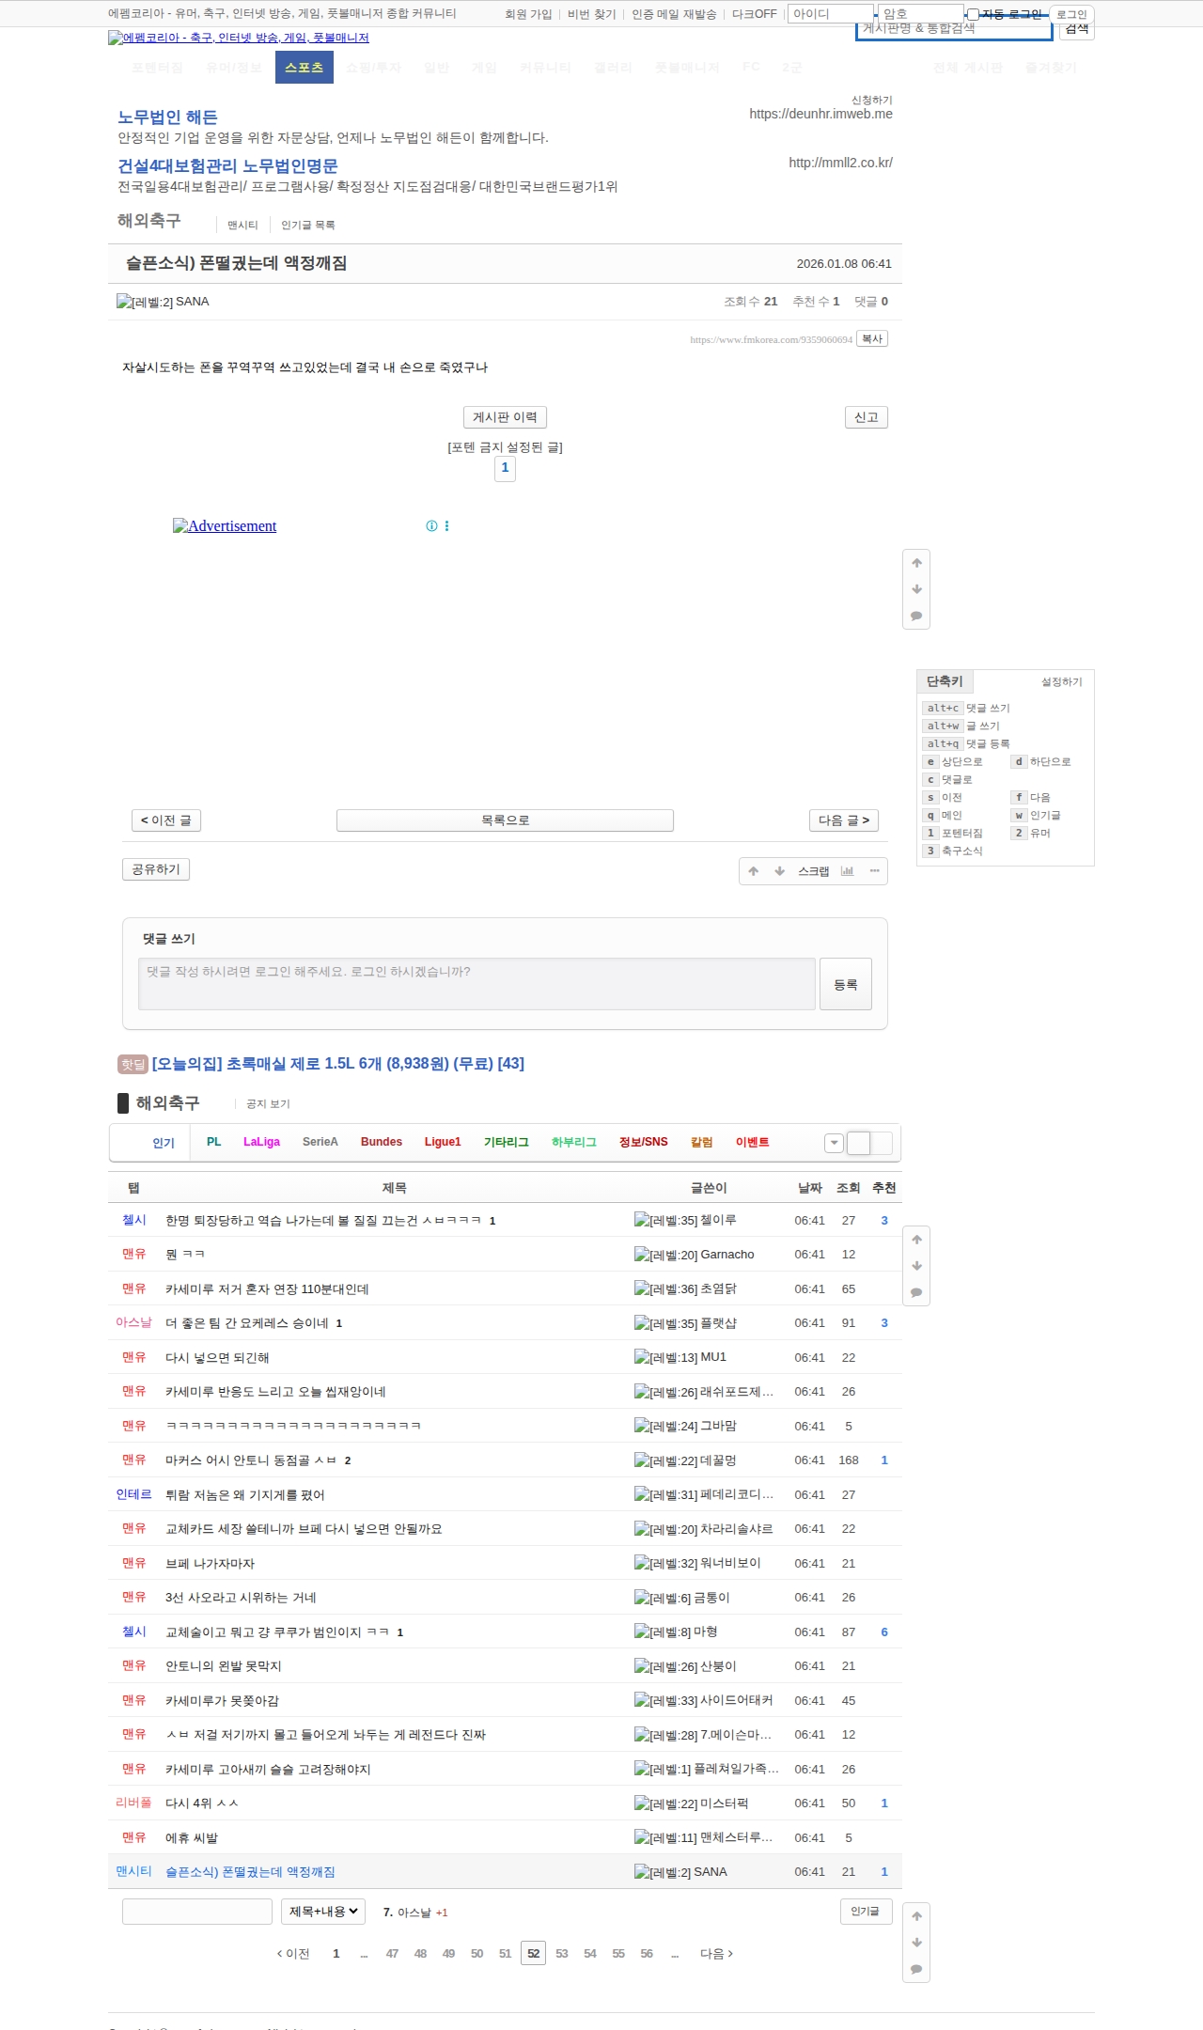The width and height of the screenshot is (1203, 2030).
Task: Click the level 6 icon beside 금통이
Action: pos(663,1598)
